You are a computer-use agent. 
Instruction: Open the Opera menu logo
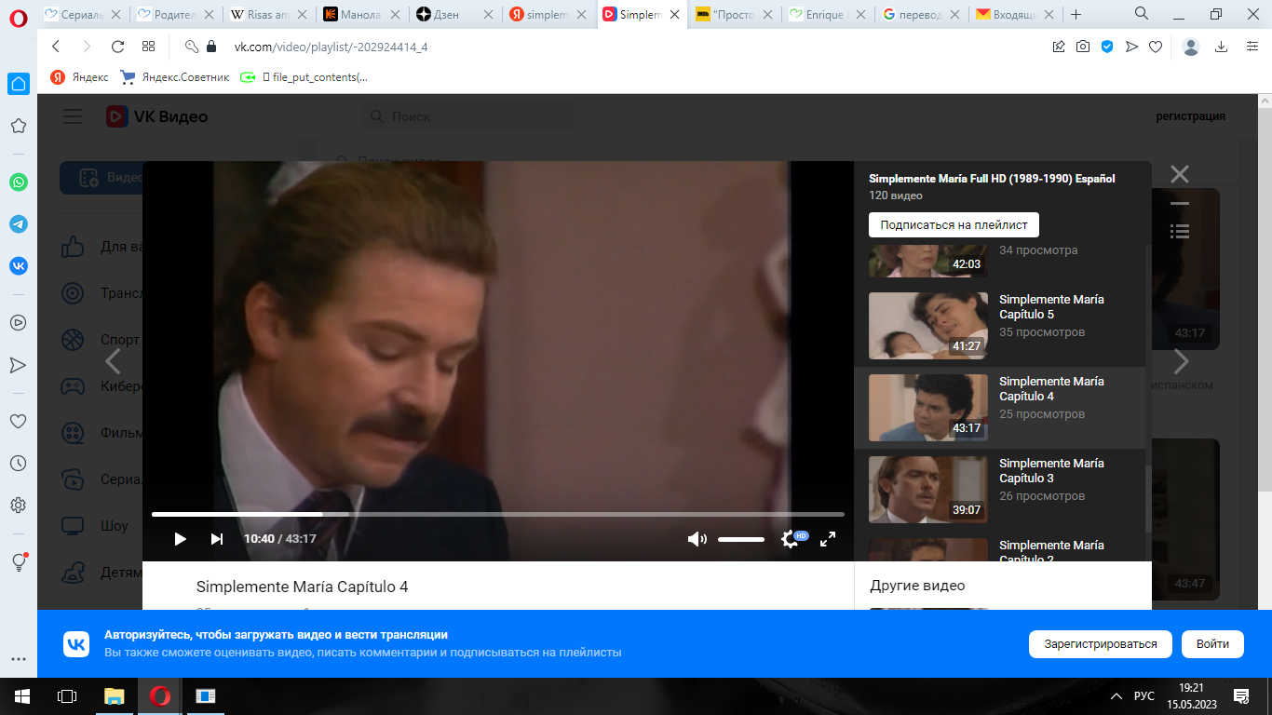click(19, 17)
